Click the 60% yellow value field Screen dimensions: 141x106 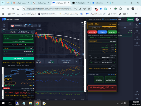click(x=8, y=80)
